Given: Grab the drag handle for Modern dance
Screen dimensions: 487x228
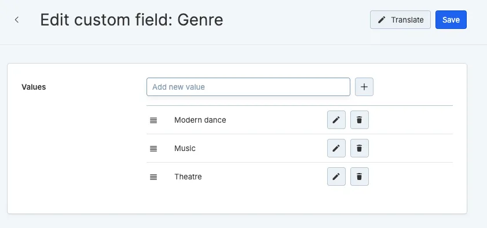Looking at the screenshot, I should point(153,120).
